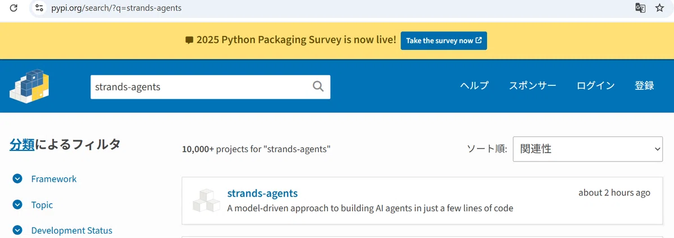This screenshot has height=238, width=674.
Task: Open the スポンサー menu item
Action: point(532,85)
